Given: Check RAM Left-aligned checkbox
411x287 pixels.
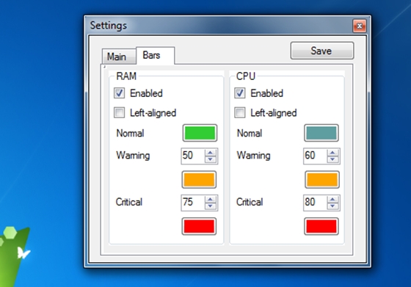Looking at the screenshot, I should (x=119, y=113).
